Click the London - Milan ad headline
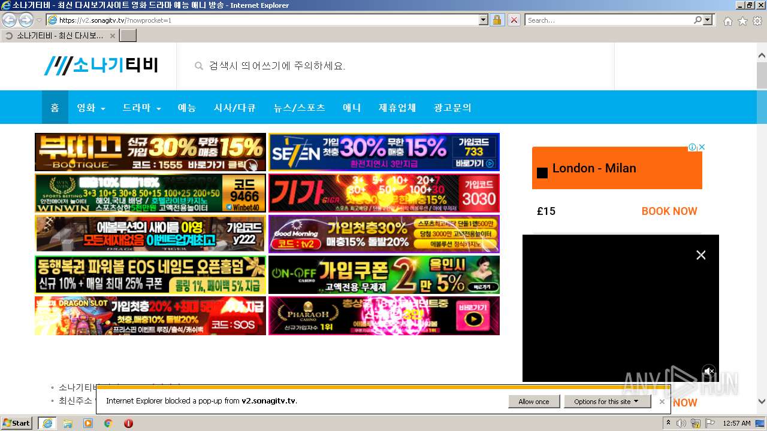The image size is (767, 431). pos(594,168)
